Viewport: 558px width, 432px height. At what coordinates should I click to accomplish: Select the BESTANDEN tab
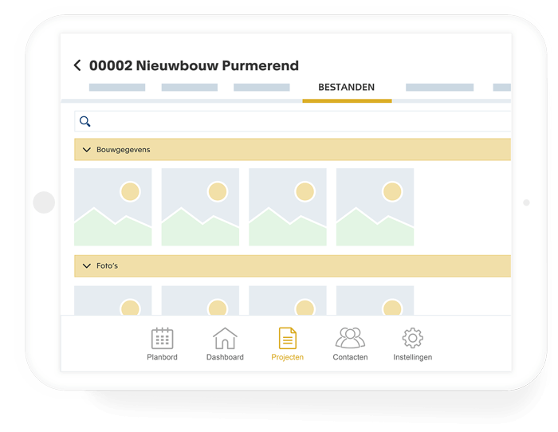tap(346, 88)
